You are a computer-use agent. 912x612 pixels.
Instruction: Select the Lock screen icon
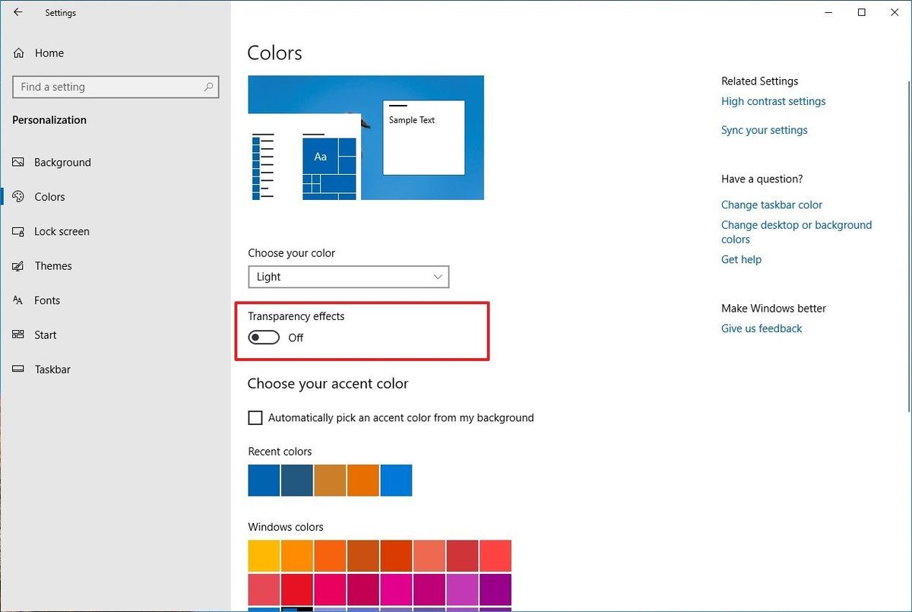point(17,231)
